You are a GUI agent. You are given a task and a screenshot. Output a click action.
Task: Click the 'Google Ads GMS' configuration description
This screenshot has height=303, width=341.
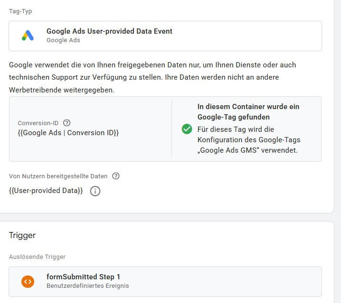tap(249, 140)
